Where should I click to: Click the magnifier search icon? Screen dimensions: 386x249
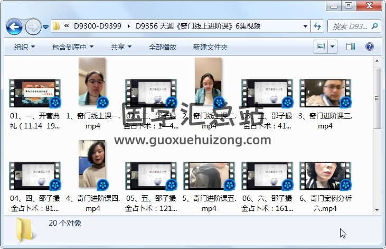375,26
